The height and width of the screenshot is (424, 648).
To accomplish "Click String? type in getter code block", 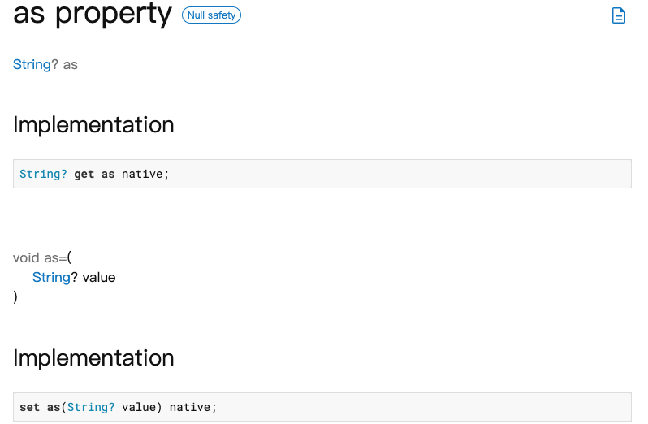I will [x=43, y=174].
